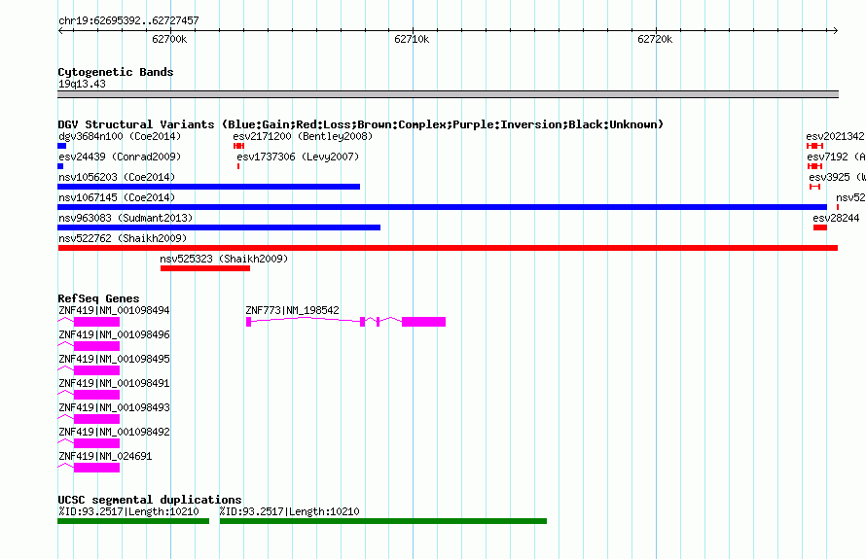Image resolution: width=866 pixels, height=559 pixels.
Task: Select the RefSeq Genes track title
Action: (98, 298)
